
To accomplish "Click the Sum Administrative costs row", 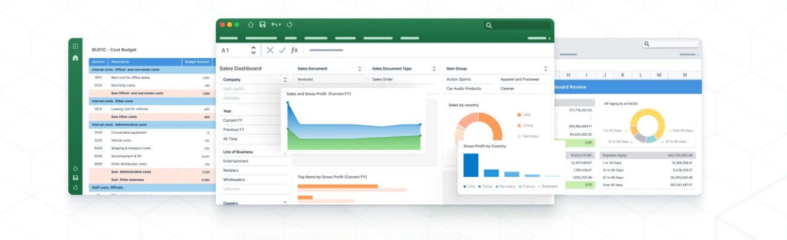I will point(151,171).
